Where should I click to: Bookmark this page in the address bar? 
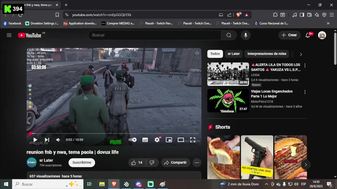(x=57, y=15)
